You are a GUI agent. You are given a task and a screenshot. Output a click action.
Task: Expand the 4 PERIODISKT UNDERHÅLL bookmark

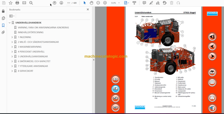(12, 52)
